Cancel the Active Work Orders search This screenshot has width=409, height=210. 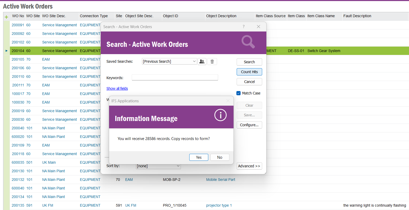(249, 82)
